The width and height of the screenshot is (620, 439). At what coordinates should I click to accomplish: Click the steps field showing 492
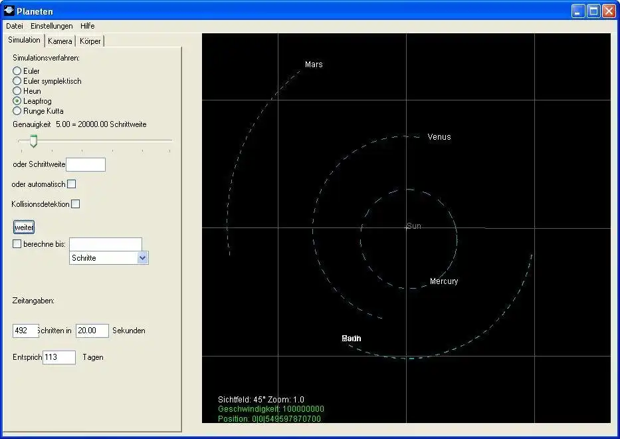click(x=25, y=331)
